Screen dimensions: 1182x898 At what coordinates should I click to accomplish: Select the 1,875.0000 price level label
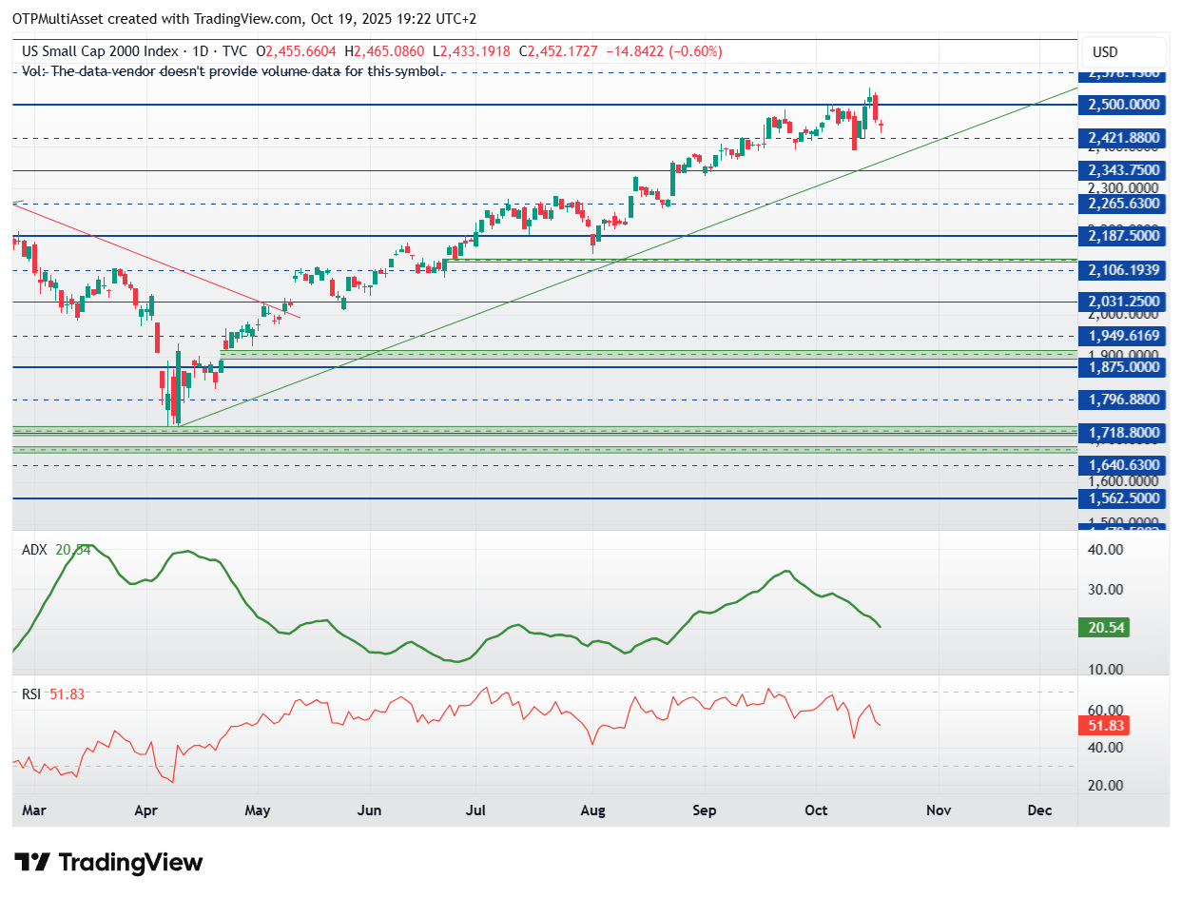[x=1123, y=367]
